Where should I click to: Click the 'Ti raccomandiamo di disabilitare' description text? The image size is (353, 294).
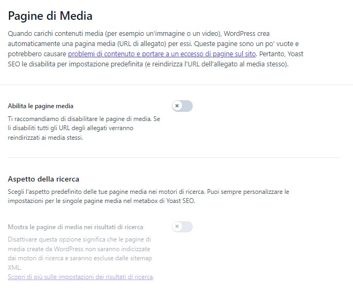click(84, 128)
